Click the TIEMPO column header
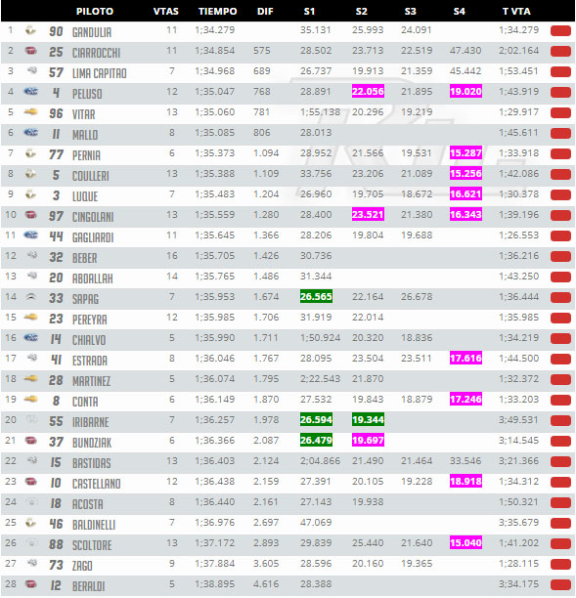 pyautogui.click(x=217, y=11)
